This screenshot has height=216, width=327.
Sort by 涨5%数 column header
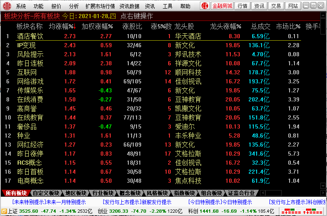click(x=161, y=26)
